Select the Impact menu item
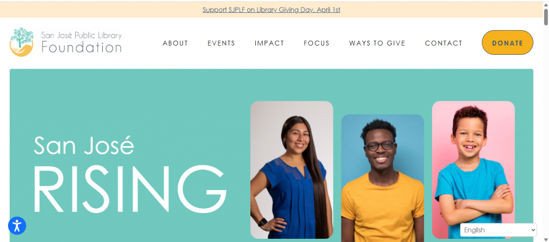 pyautogui.click(x=269, y=43)
